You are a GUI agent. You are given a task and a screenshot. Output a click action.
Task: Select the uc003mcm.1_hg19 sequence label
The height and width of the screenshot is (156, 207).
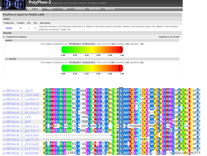click(18, 90)
